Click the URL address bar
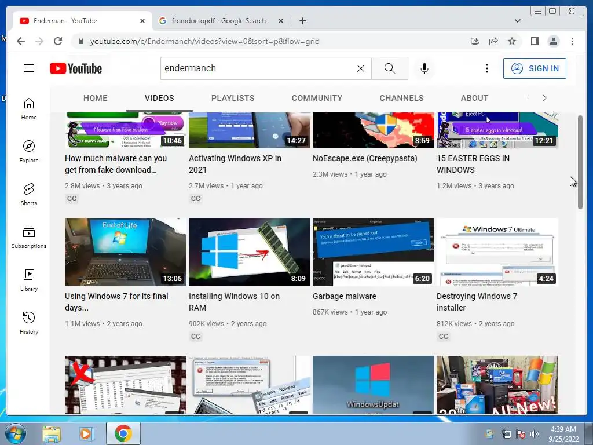The image size is (593, 445). coord(272,41)
